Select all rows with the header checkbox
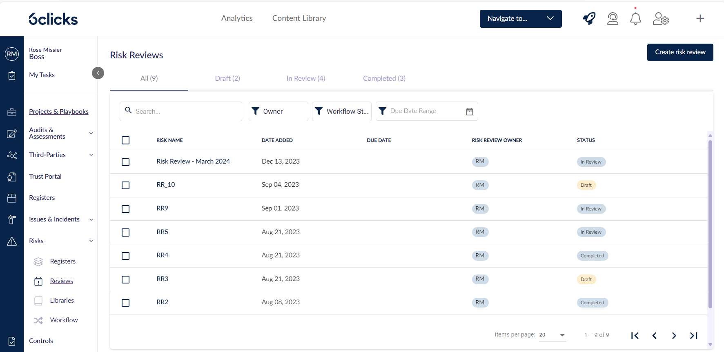Image resolution: width=724 pixels, height=352 pixels. pos(126,140)
